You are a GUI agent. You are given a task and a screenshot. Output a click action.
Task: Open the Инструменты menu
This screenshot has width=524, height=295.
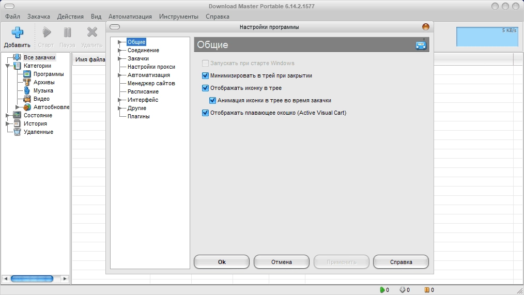pos(178,17)
